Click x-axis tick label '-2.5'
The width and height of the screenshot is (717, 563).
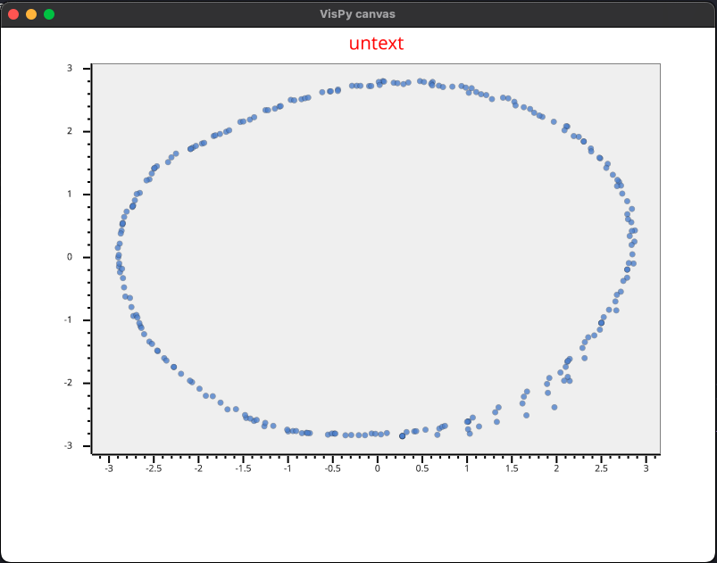pos(154,468)
